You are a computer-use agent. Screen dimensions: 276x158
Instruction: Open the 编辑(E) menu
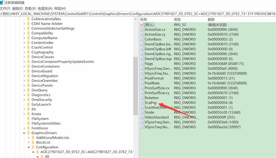click(x=17, y=9)
